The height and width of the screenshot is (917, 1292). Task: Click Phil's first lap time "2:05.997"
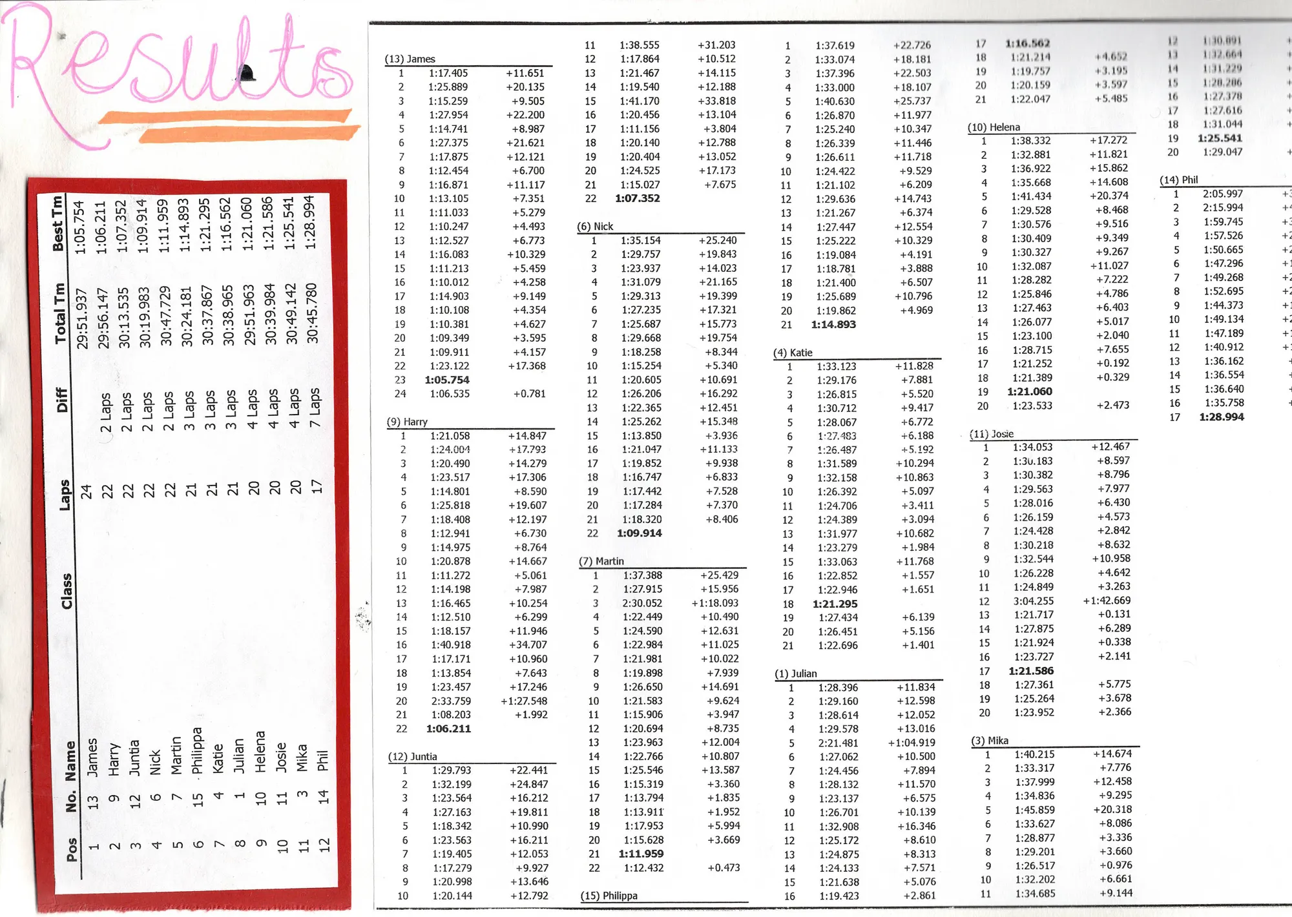1223,194
